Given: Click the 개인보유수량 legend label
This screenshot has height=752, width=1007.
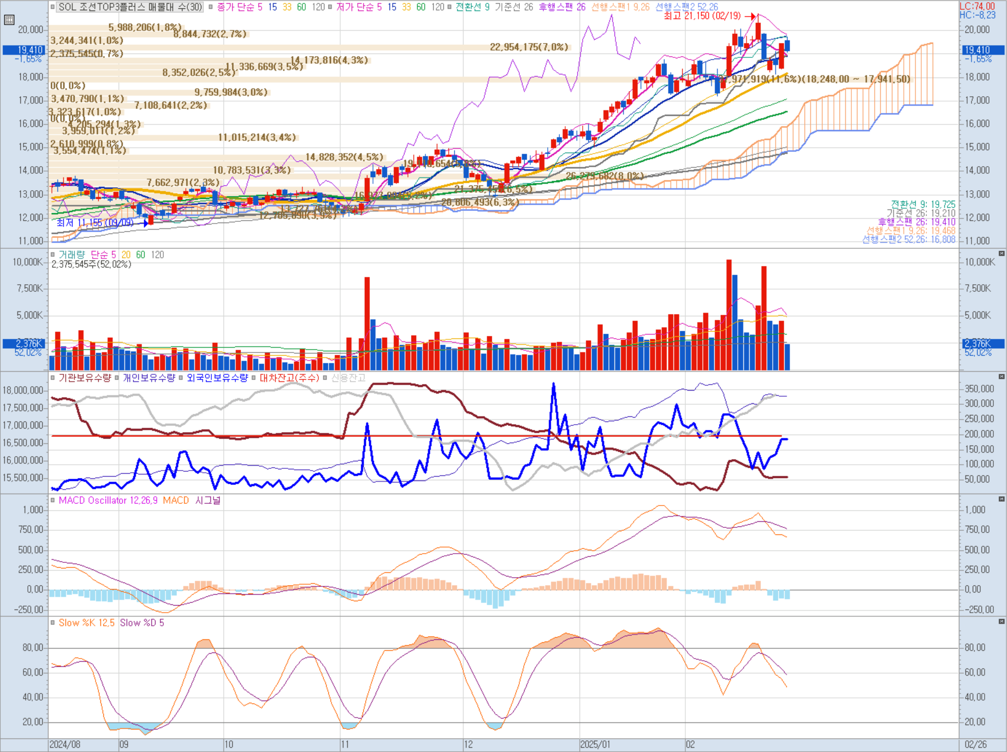Looking at the screenshot, I should tap(149, 378).
